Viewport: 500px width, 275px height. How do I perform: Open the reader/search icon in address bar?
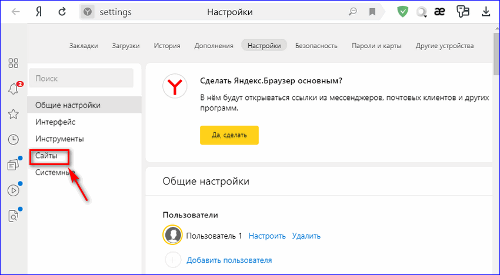pos(353,12)
